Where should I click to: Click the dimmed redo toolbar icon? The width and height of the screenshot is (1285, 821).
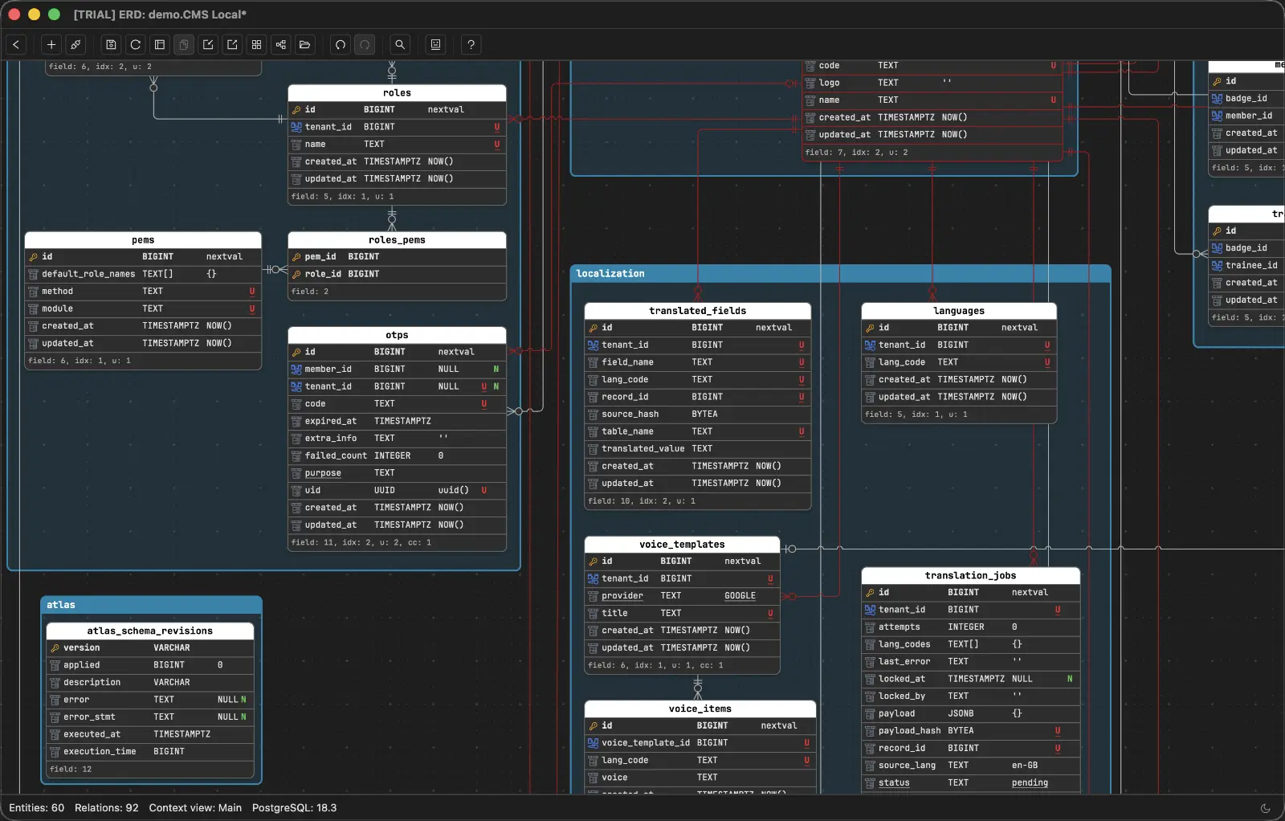point(365,45)
